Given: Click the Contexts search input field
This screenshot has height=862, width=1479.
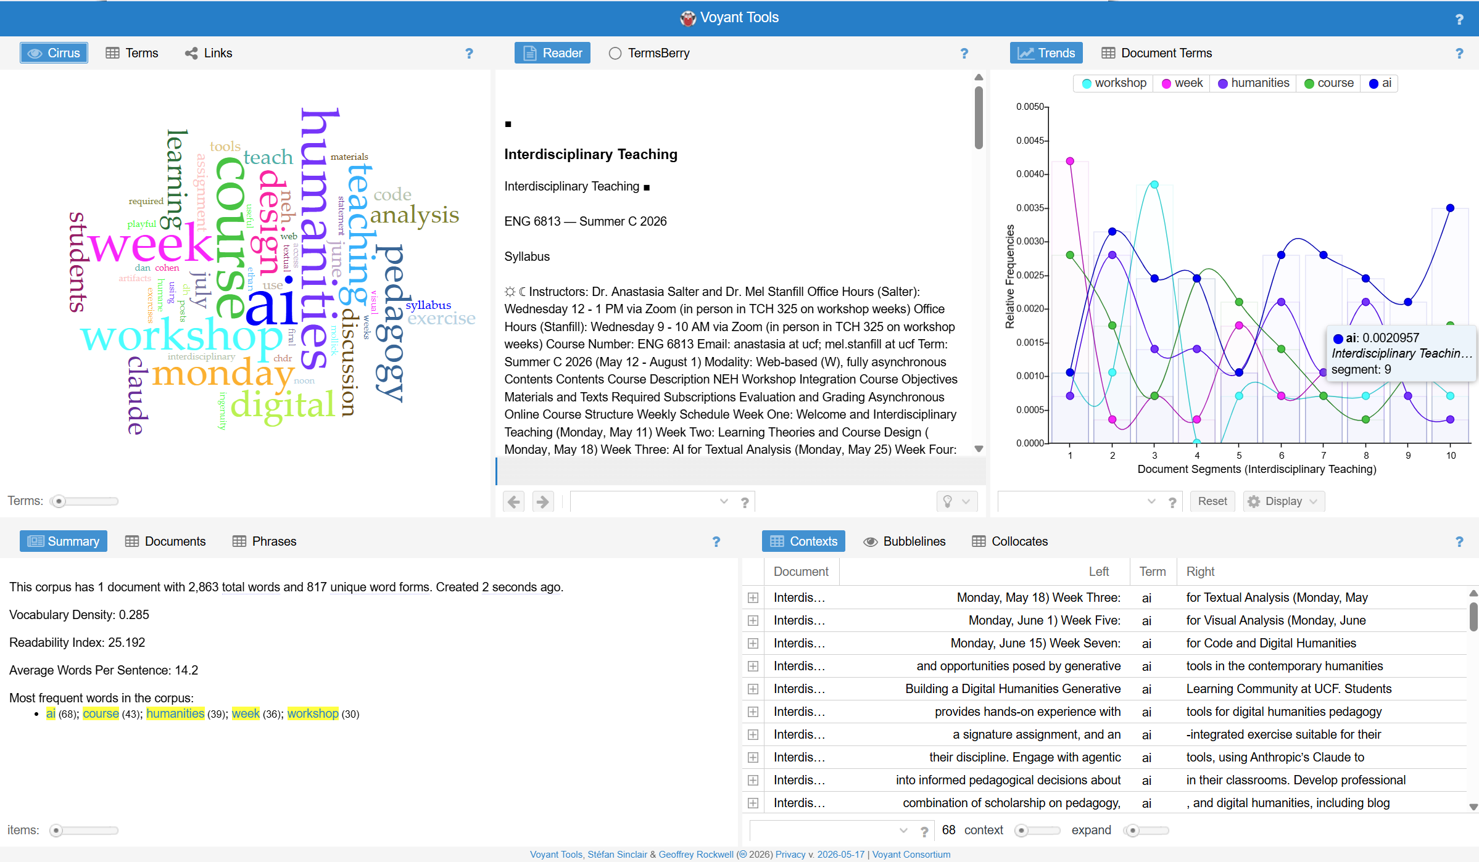Looking at the screenshot, I should coord(822,831).
